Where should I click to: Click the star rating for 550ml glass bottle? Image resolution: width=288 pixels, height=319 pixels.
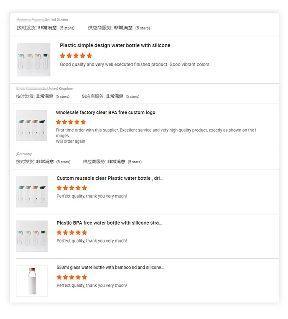click(x=72, y=277)
